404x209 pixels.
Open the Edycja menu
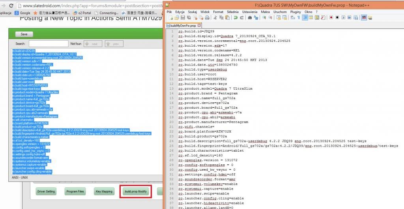click(180, 12)
